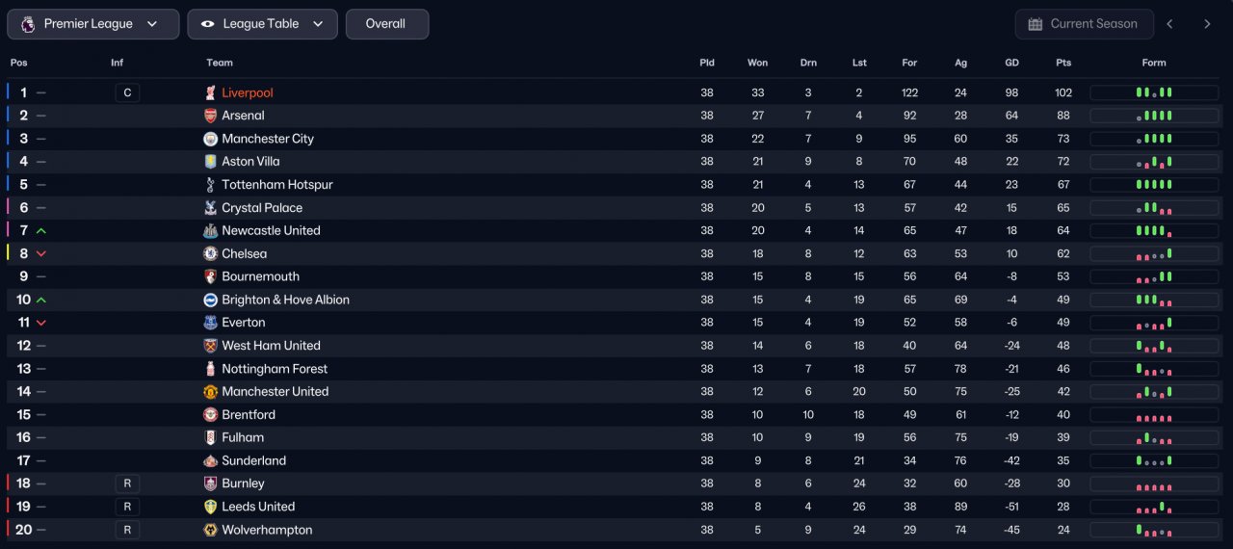Open Manchester City team link
This screenshot has width=1233, height=549.
(x=268, y=139)
